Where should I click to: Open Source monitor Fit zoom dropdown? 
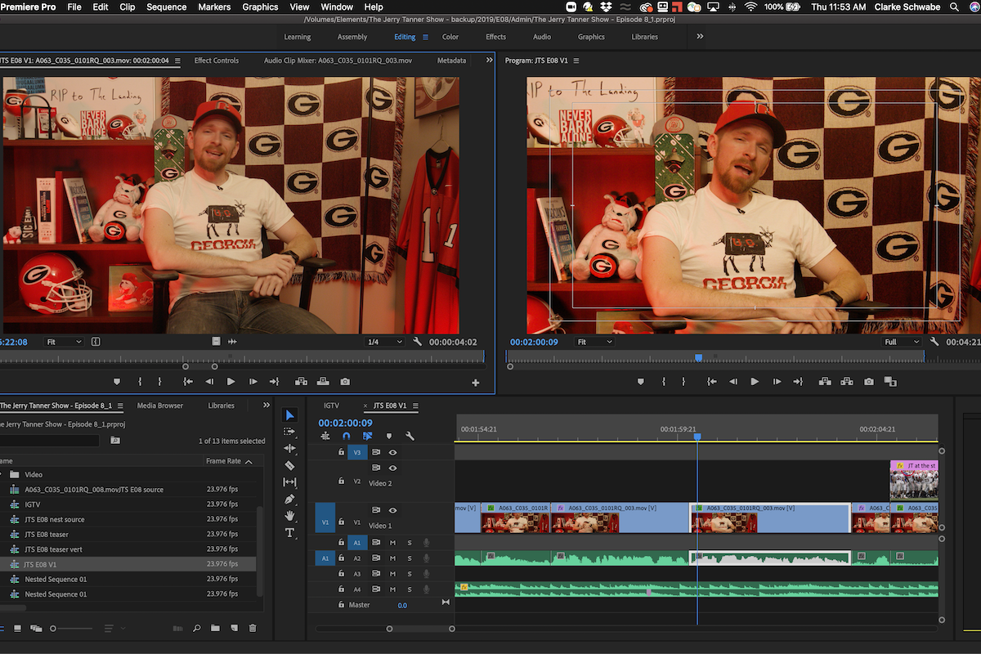[64, 342]
